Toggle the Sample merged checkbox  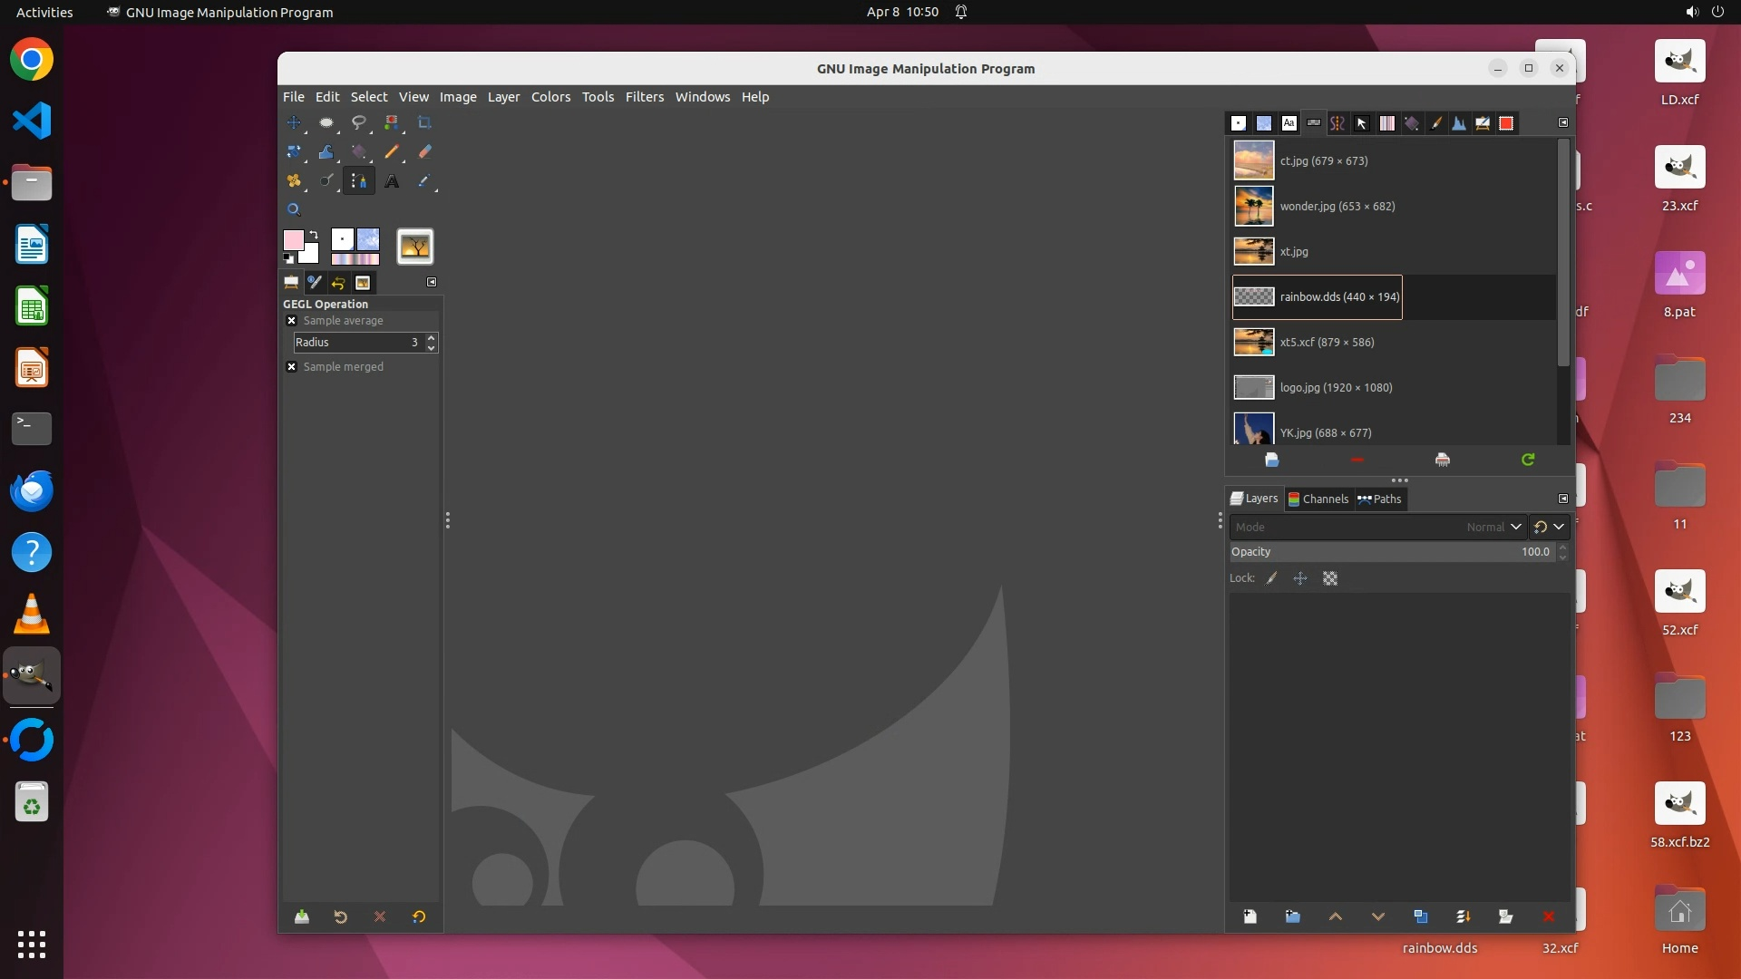(x=291, y=367)
